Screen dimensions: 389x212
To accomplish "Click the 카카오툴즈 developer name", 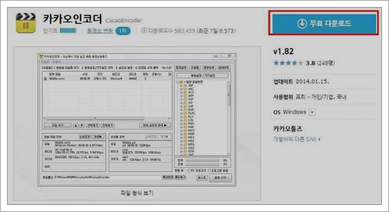I will pyautogui.click(x=288, y=129).
